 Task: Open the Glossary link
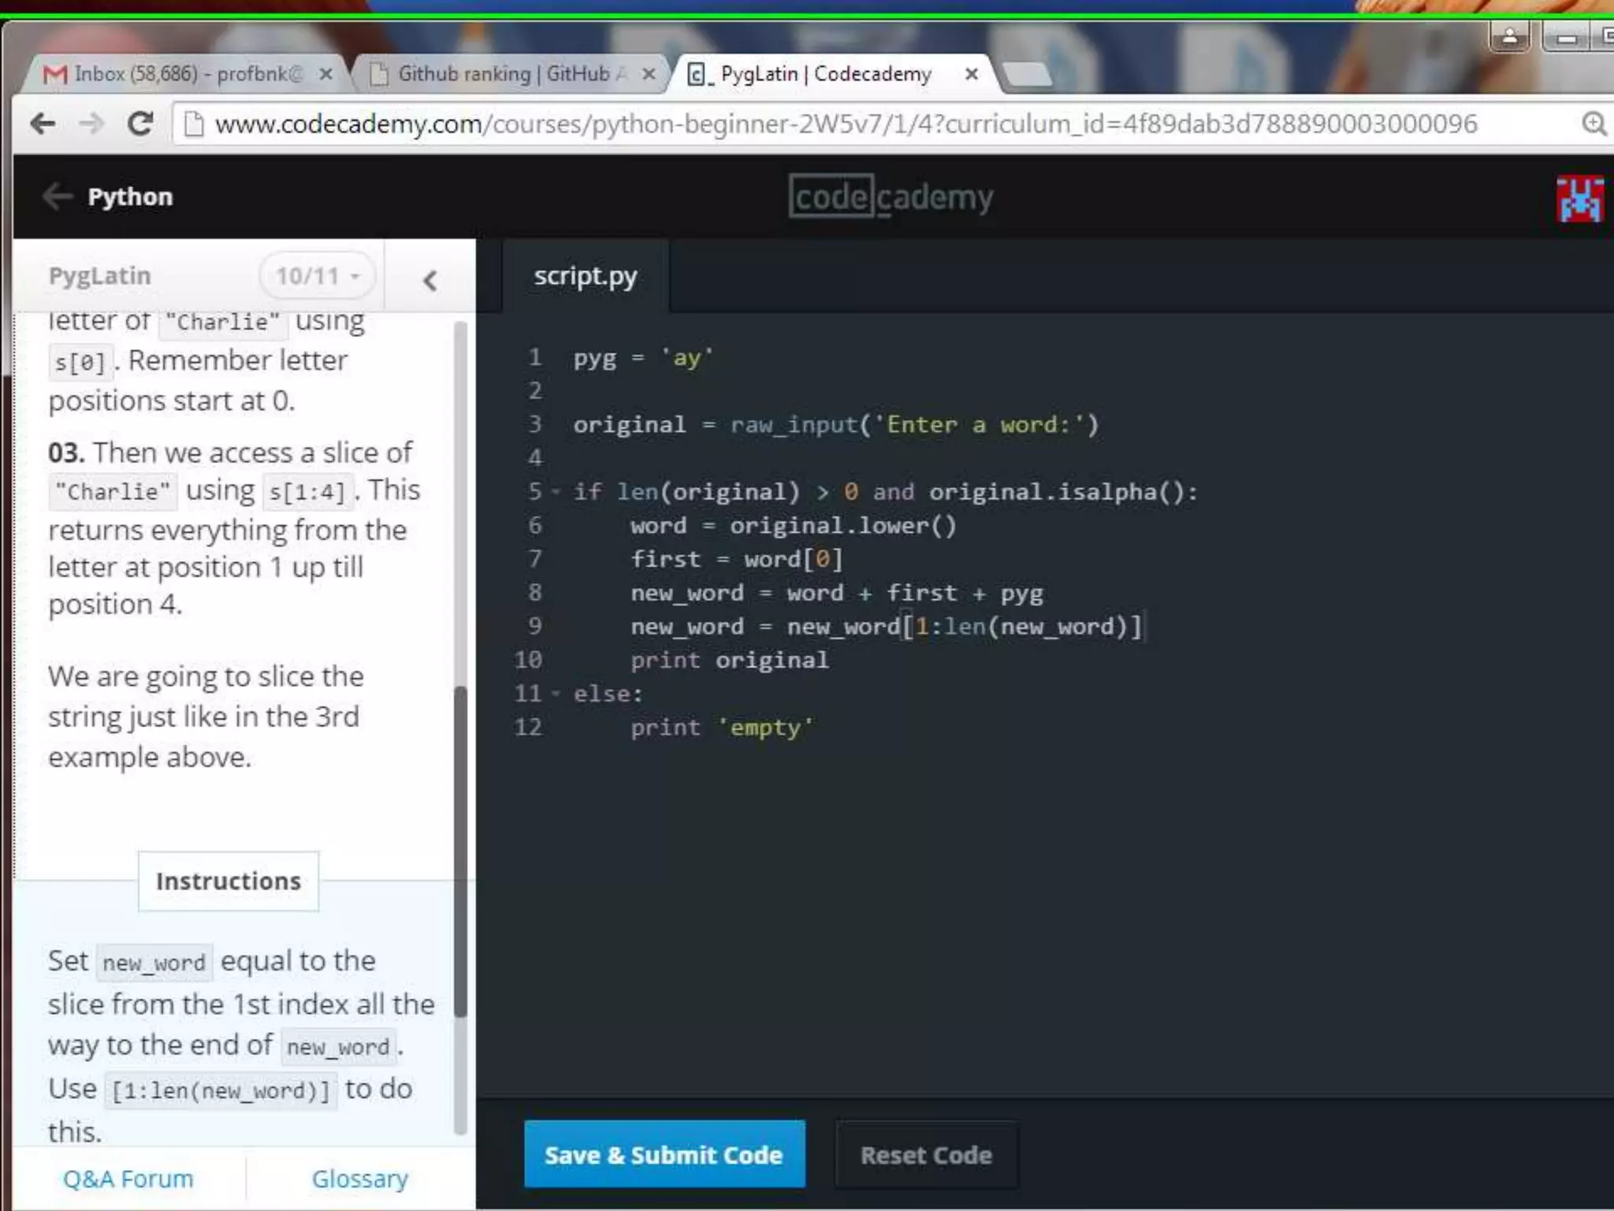360,1179
